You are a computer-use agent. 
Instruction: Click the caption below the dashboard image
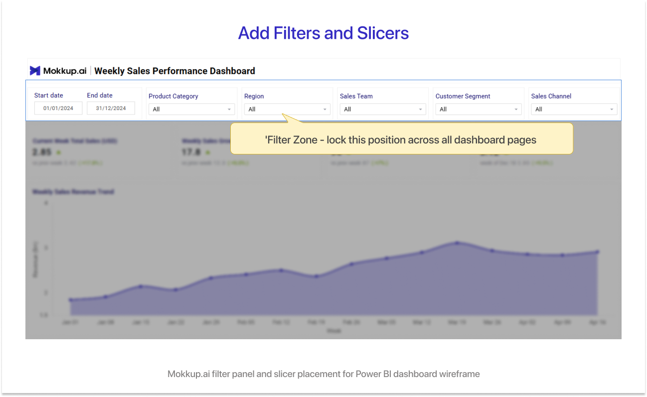pyautogui.click(x=323, y=374)
